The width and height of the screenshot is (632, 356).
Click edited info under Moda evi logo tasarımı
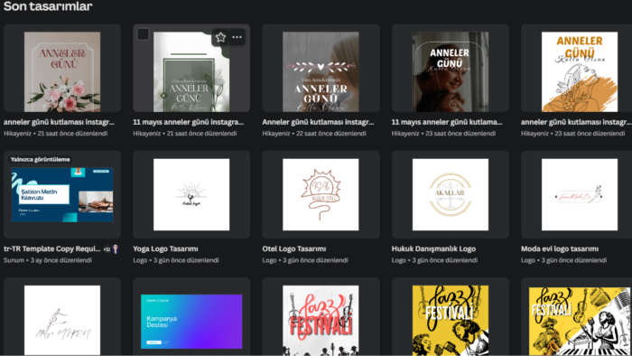click(x=563, y=260)
